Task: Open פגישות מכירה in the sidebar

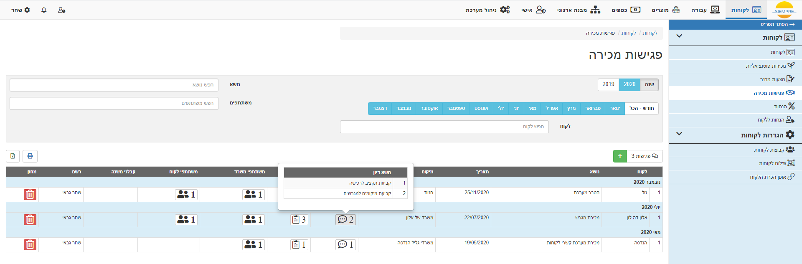Action: [x=735, y=93]
